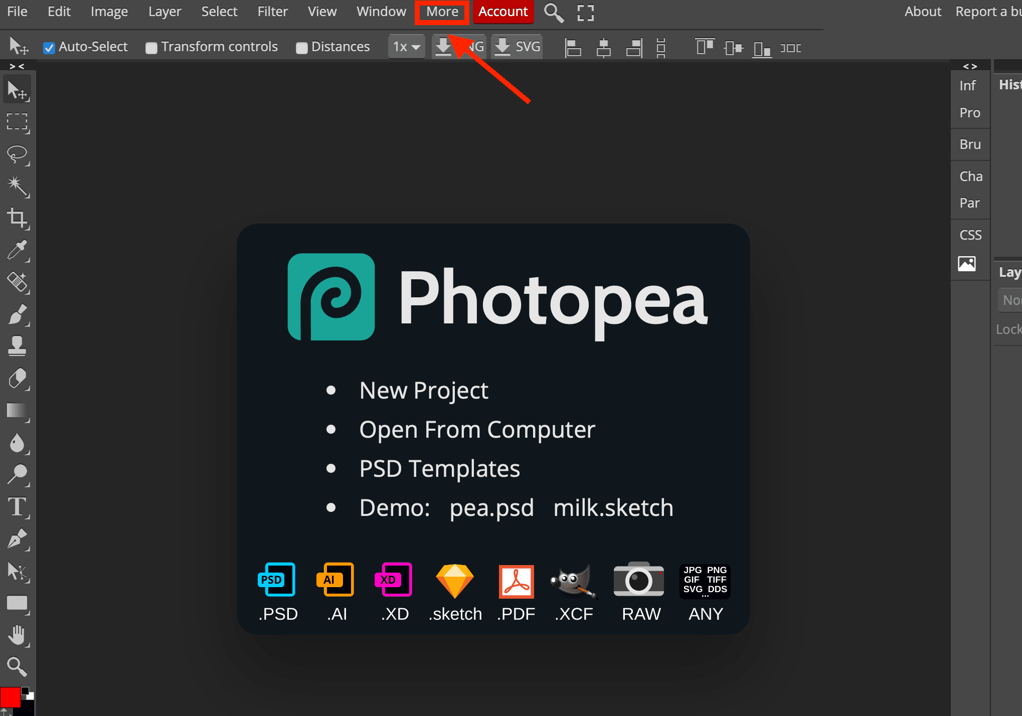Screen dimensions: 1022x716
Task: Enable the Distances checkbox
Action: click(x=301, y=48)
